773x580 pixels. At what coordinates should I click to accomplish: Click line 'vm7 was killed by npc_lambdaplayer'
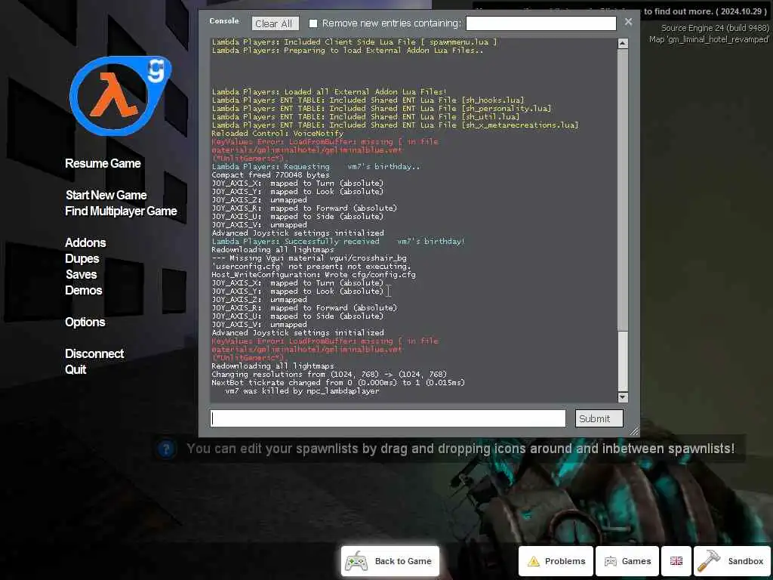pyautogui.click(x=302, y=390)
